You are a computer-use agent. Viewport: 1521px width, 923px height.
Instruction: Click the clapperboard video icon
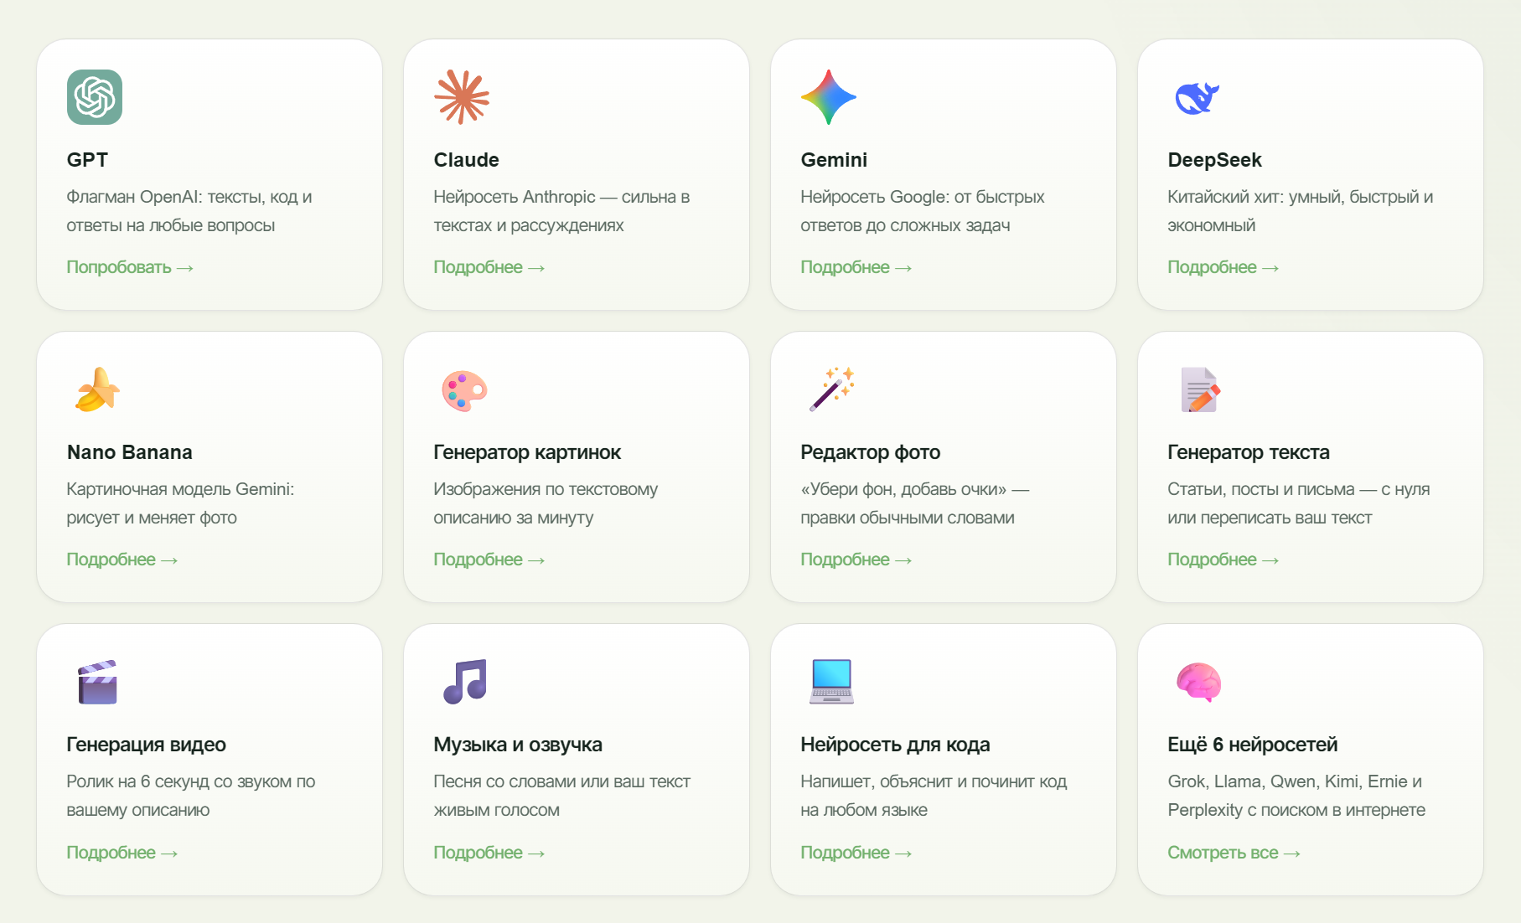97,682
